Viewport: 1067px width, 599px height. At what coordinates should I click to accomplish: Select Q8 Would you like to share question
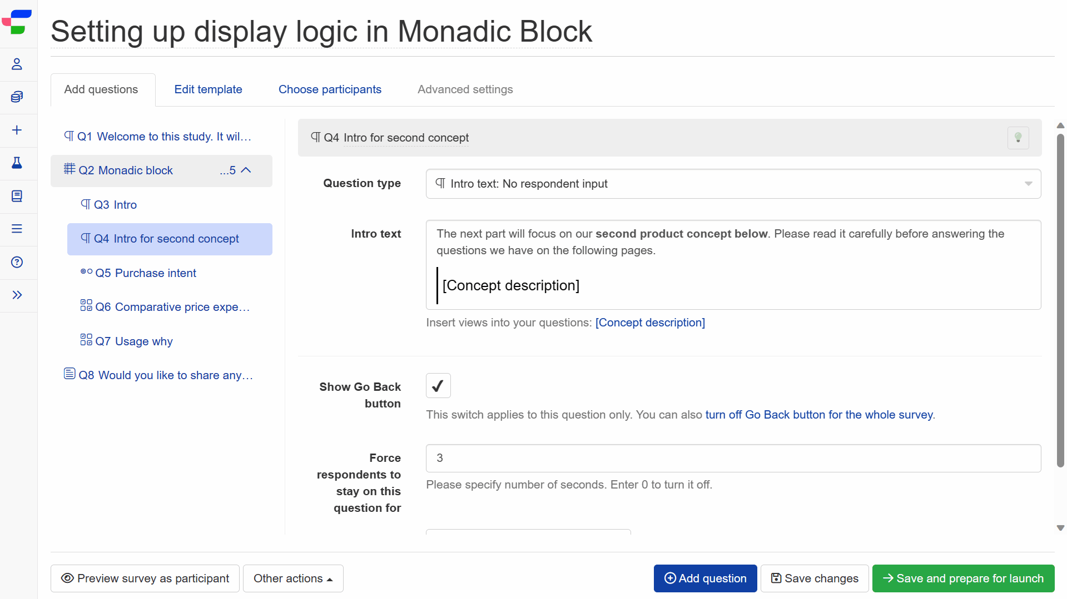point(161,375)
